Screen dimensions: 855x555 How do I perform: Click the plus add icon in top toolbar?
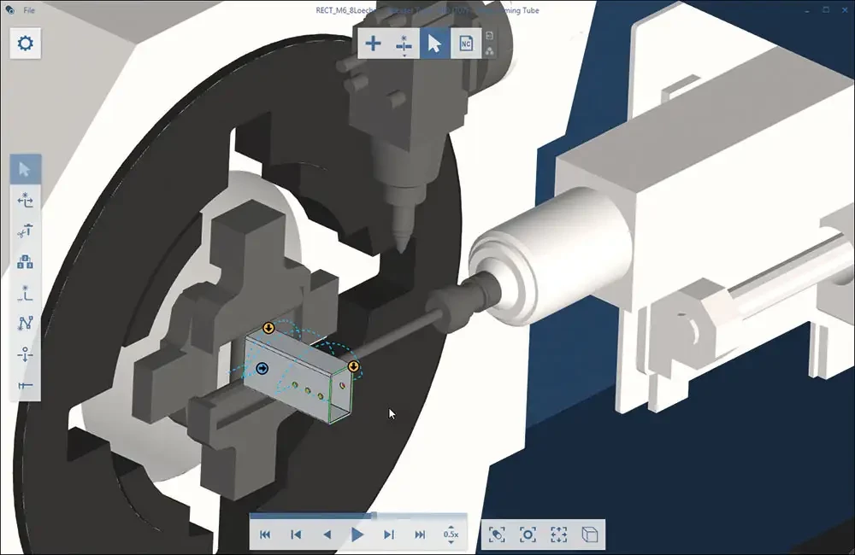click(373, 43)
